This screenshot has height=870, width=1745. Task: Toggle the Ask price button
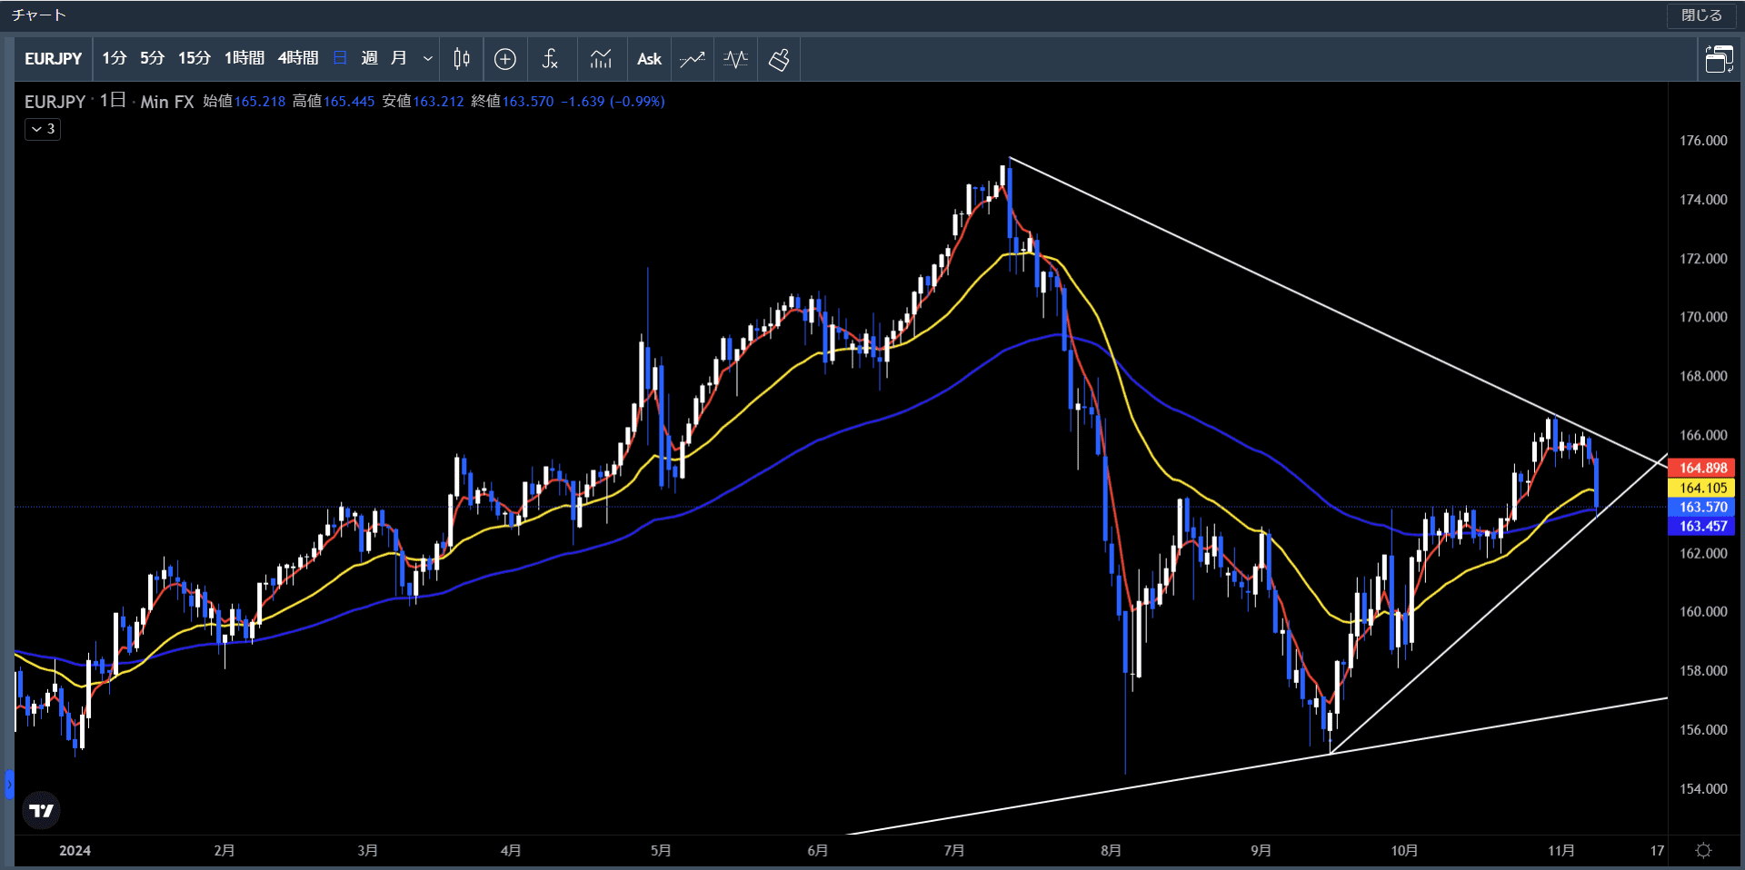click(x=649, y=59)
